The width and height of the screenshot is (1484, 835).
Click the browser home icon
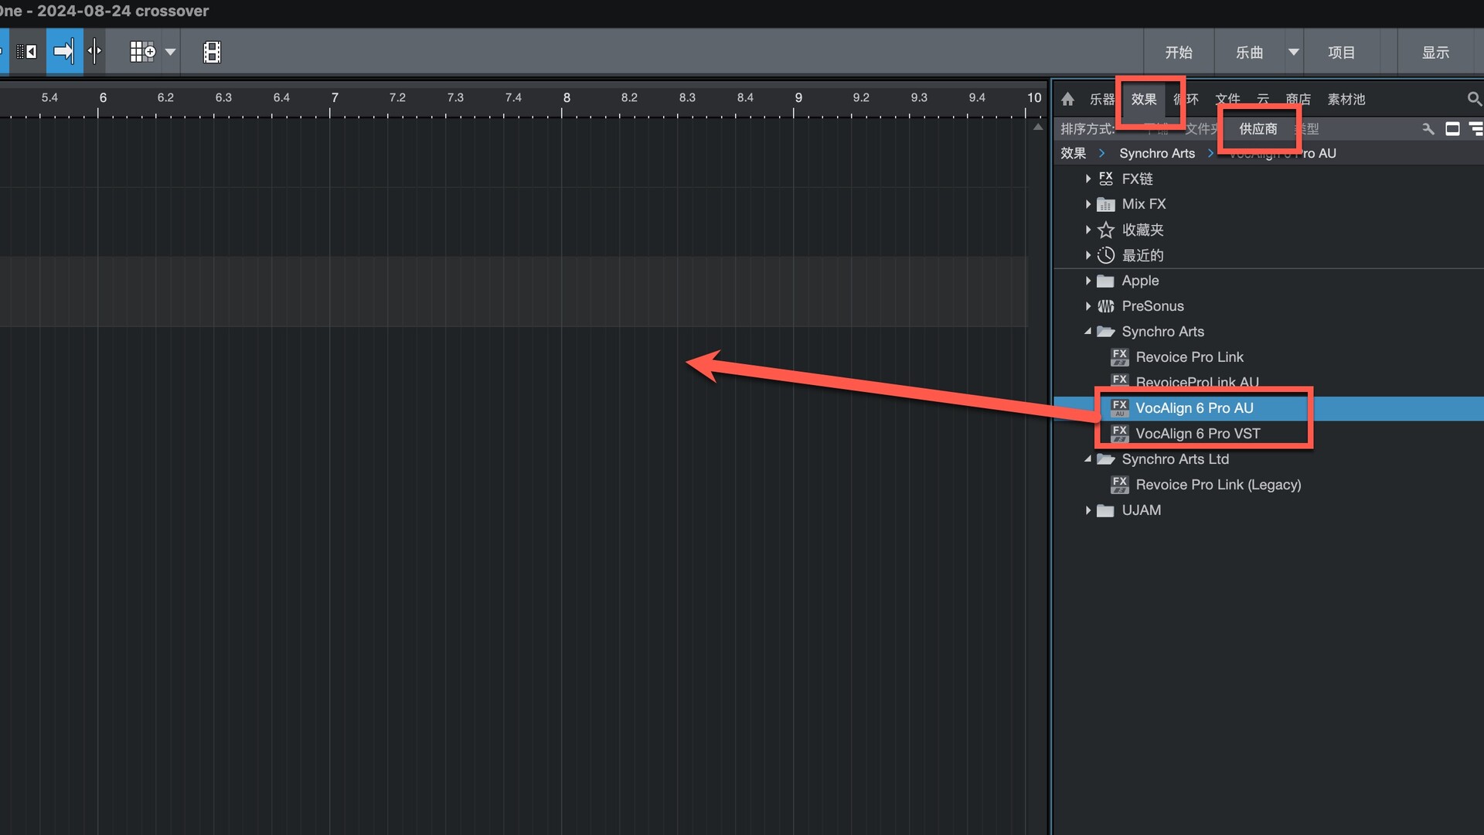click(x=1068, y=99)
